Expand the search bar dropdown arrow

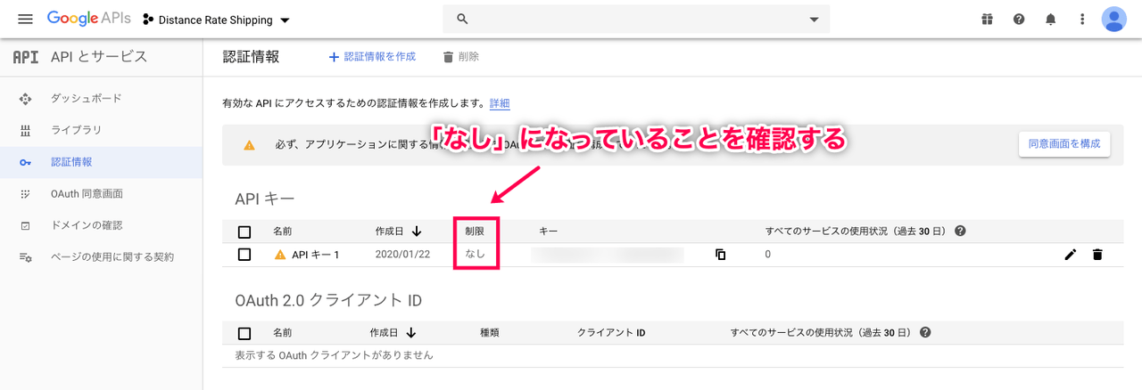pos(814,19)
